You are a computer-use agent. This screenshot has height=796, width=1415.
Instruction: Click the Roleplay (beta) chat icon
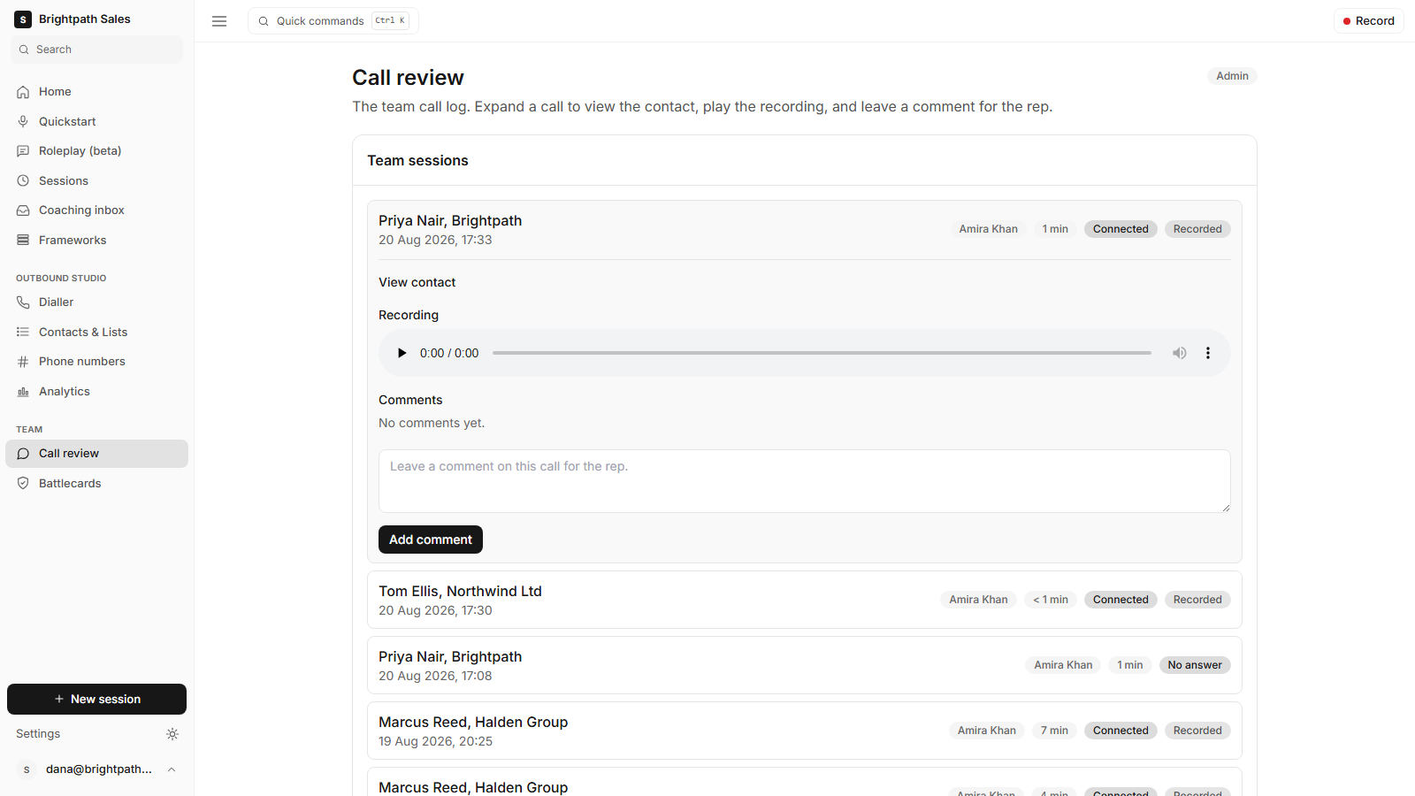pos(23,151)
